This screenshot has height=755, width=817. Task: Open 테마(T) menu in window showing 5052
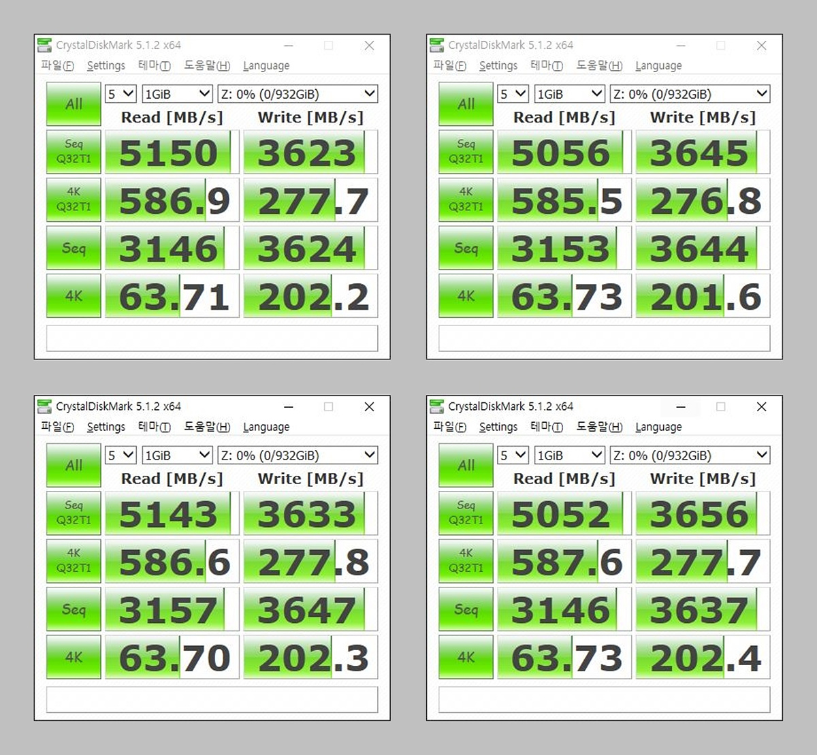pyautogui.click(x=547, y=427)
